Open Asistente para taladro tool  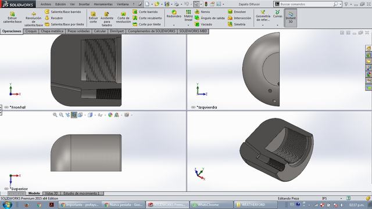[107, 19]
